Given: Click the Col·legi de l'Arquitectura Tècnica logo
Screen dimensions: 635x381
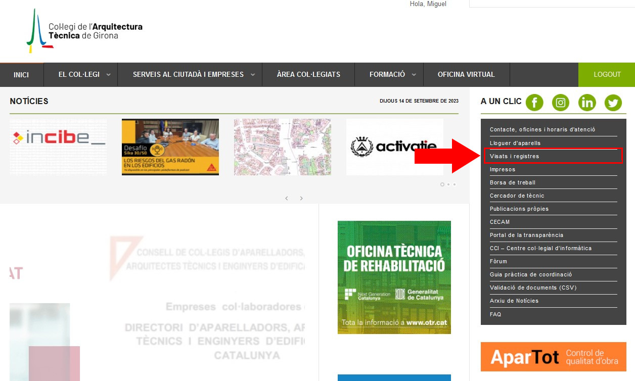Looking at the screenshot, I should [x=84, y=31].
